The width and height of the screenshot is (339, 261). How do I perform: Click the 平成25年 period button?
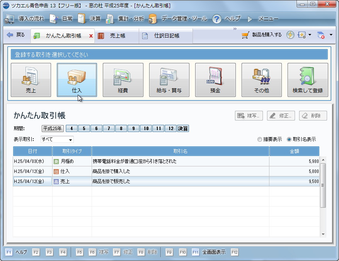(x=53, y=129)
